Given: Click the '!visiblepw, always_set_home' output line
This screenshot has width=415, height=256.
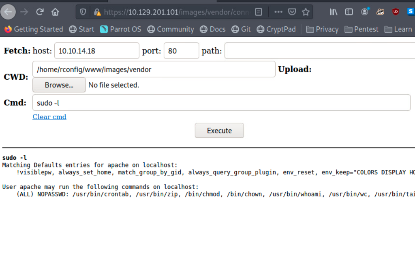Looking at the screenshot, I should click(x=216, y=173).
